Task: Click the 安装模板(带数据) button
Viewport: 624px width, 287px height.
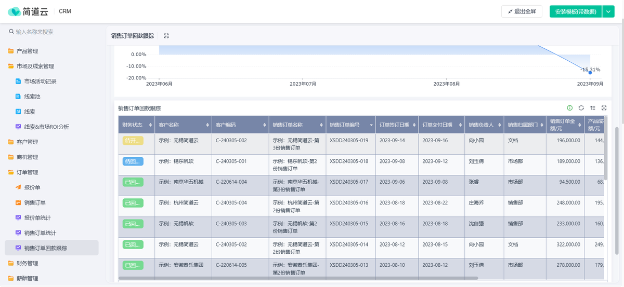Action: pyautogui.click(x=576, y=11)
